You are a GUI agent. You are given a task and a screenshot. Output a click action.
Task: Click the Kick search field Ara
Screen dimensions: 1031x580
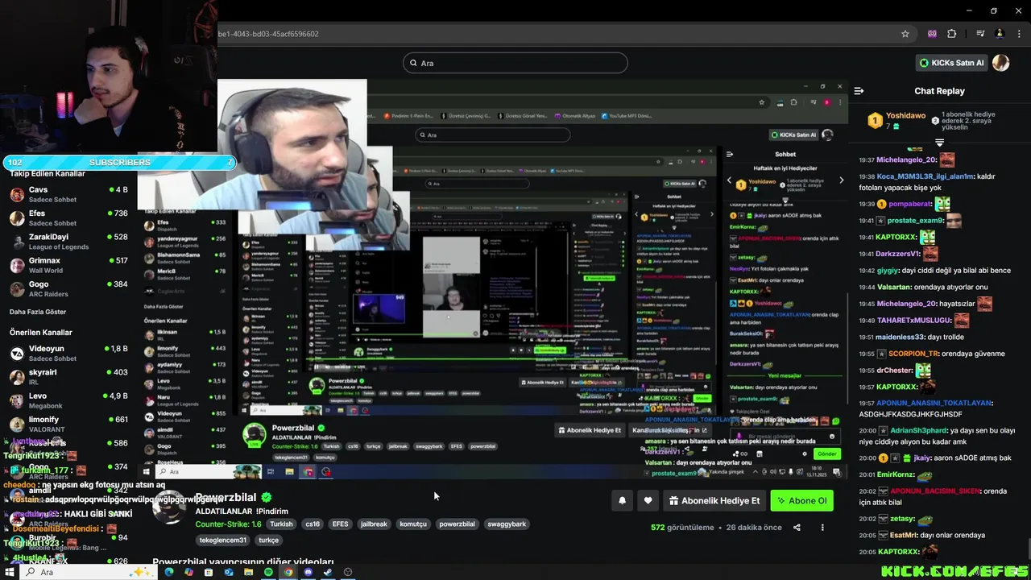pyautogui.click(x=515, y=63)
